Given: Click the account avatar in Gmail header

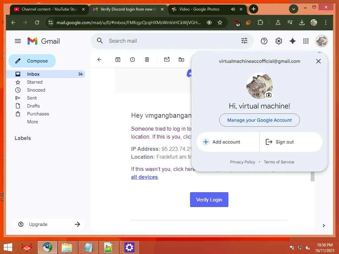Looking at the screenshot, I should (x=322, y=41).
